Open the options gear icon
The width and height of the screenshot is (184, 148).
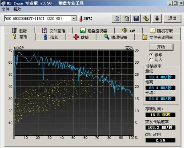click(x=146, y=18)
